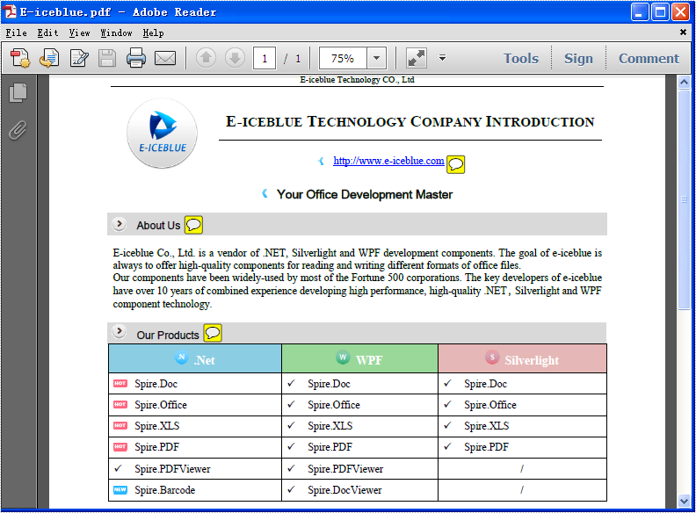Go to next page with down arrow
The image size is (696, 513).
(x=235, y=58)
